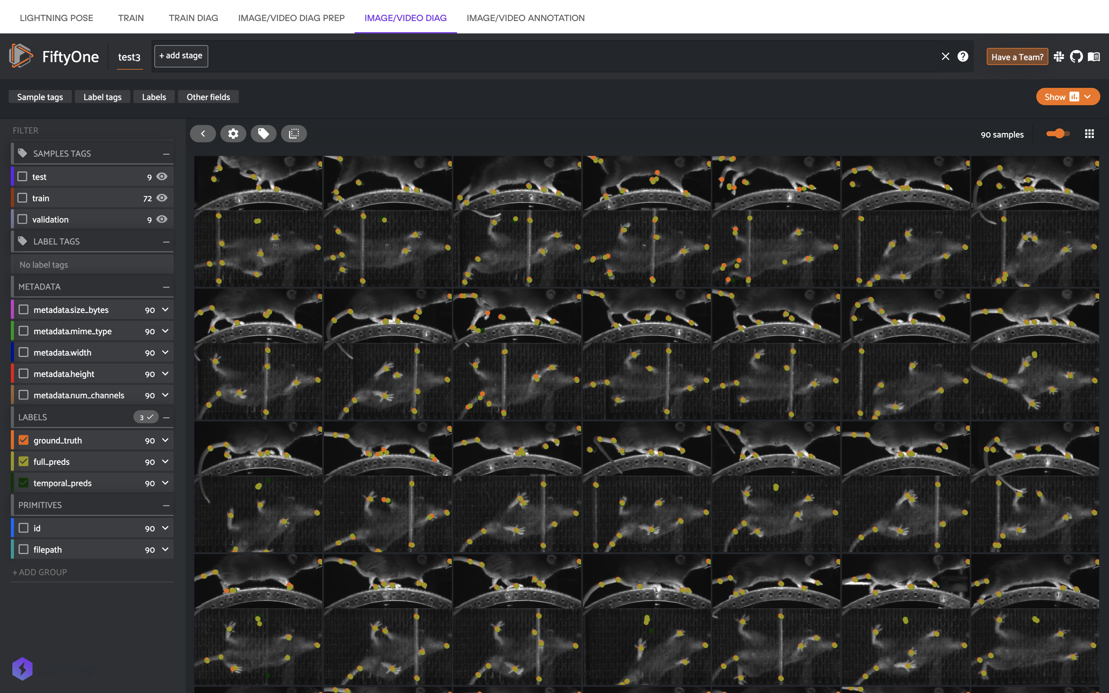Click the Have a Team button
Viewport: 1109px width, 693px height.
click(1017, 57)
